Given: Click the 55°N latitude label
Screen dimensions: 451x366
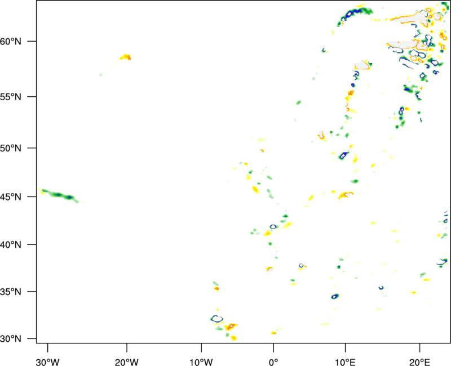Looking at the screenshot, I should click(11, 97).
